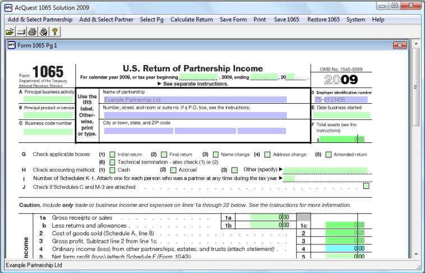
Task: Click the Other (specify) accounting method field
Action: pos(325,170)
